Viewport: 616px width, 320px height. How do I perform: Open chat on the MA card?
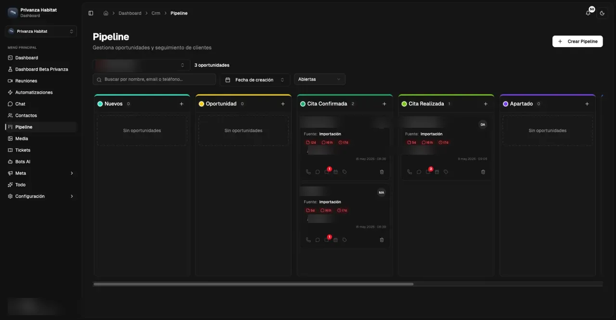318,240
